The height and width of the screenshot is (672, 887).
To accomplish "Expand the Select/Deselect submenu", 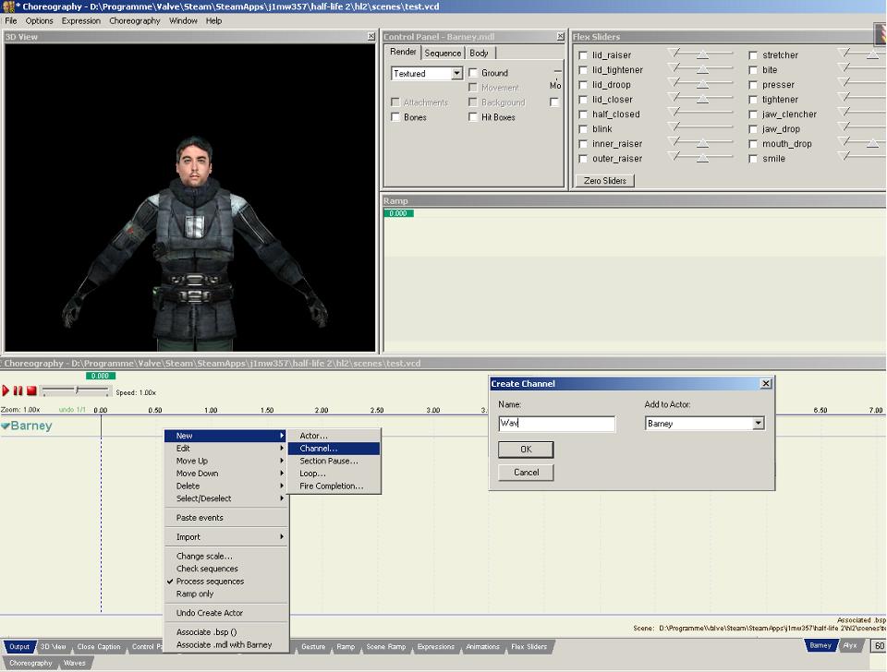I will (225, 498).
